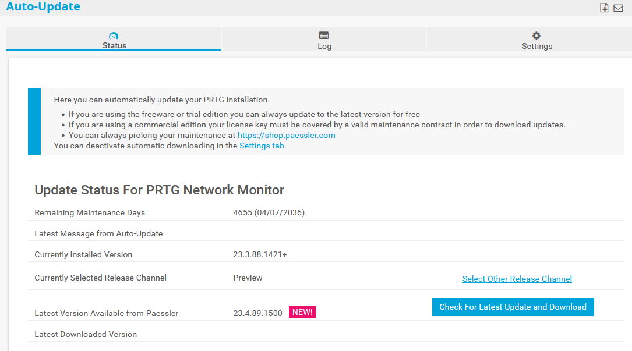Follow the inline "Settings tab" link
This screenshot has height=351, width=632.
[262, 146]
